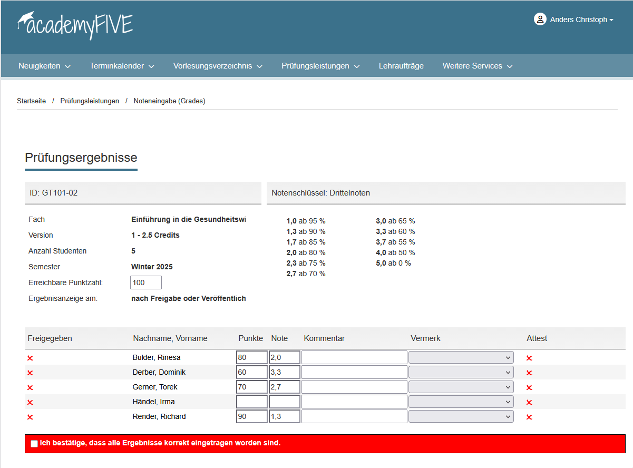This screenshot has height=468, width=633.
Task: Click the Prüfungsleistungen breadcrumb link
Action: pyautogui.click(x=90, y=101)
